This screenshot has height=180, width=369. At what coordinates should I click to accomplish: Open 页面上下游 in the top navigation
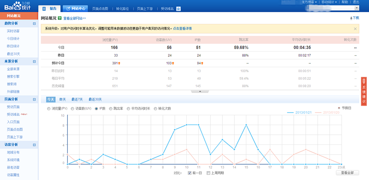(x=145, y=9)
